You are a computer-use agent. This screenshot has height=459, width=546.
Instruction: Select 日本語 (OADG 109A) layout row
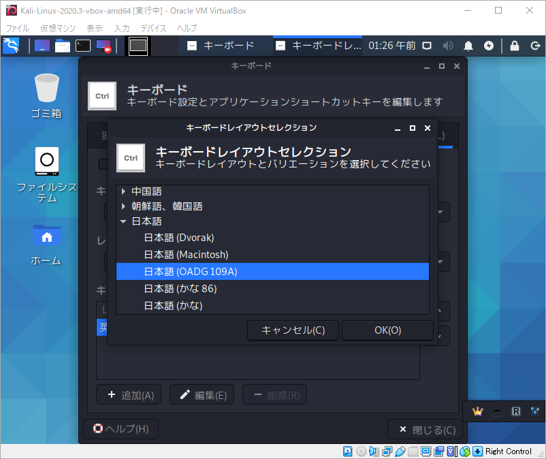click(x=272, y=271)
